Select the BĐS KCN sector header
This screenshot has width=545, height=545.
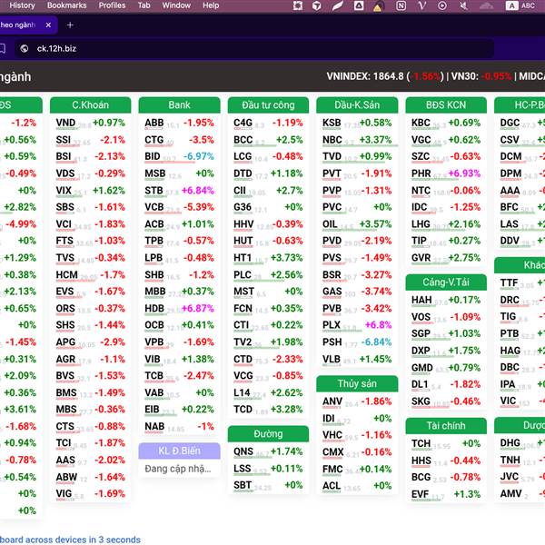click(x=446, y=105)
